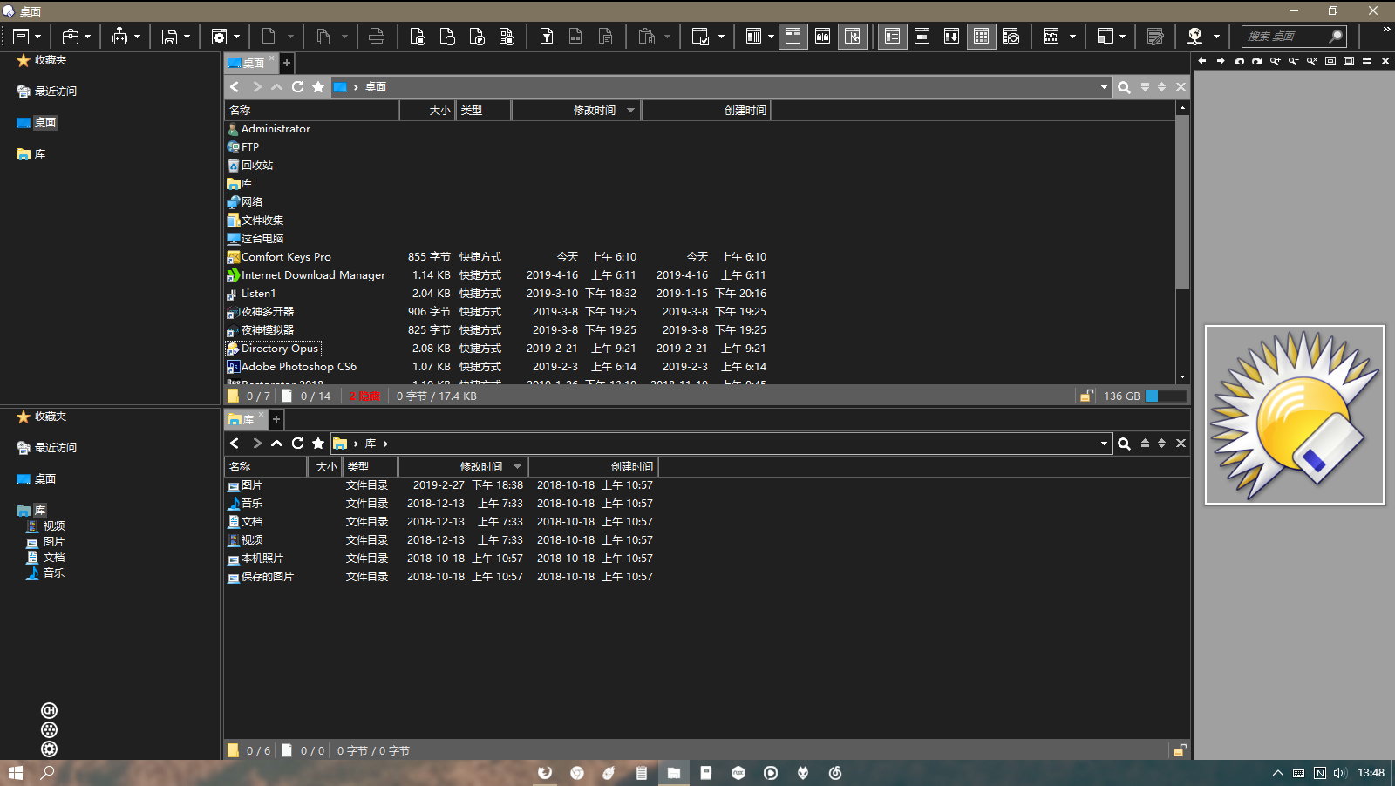Open the path history dropdown in the 桌面 pane
The image size is (1395, 786).
1103,87
